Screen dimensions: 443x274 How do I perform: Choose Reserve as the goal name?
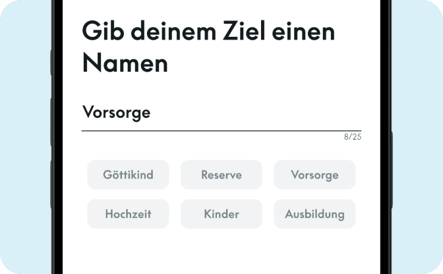(221, 175)
